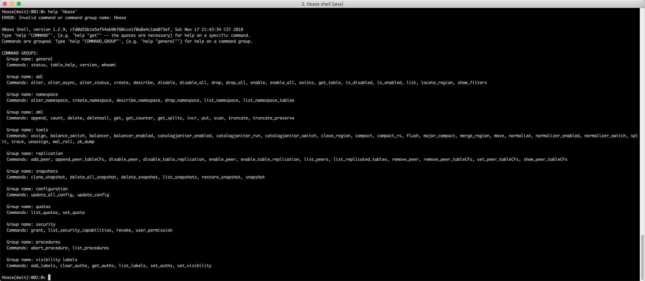Click the green fullscreen window button
The height and width of the screenshot is (281, 645).
tap(19, 4)
